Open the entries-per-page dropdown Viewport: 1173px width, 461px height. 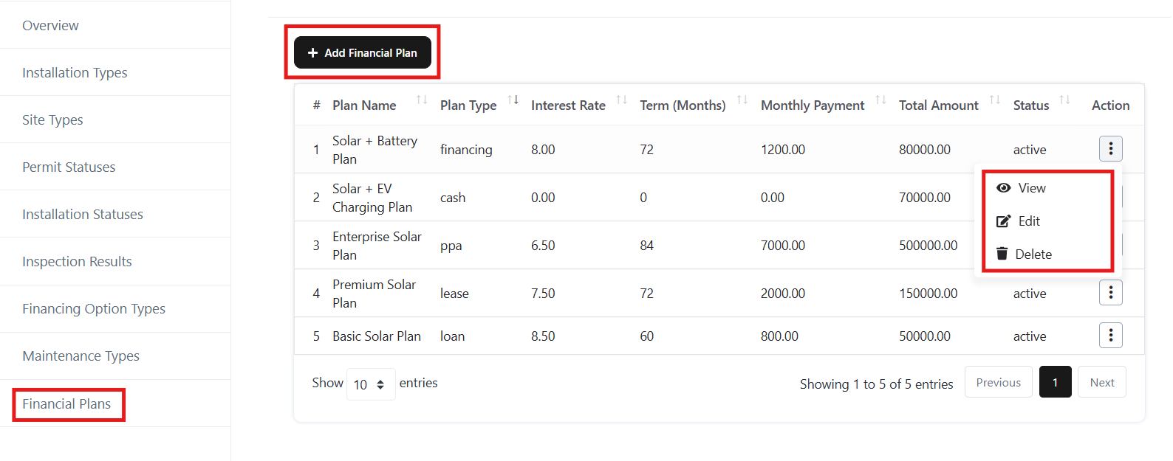tap(370, 384)
